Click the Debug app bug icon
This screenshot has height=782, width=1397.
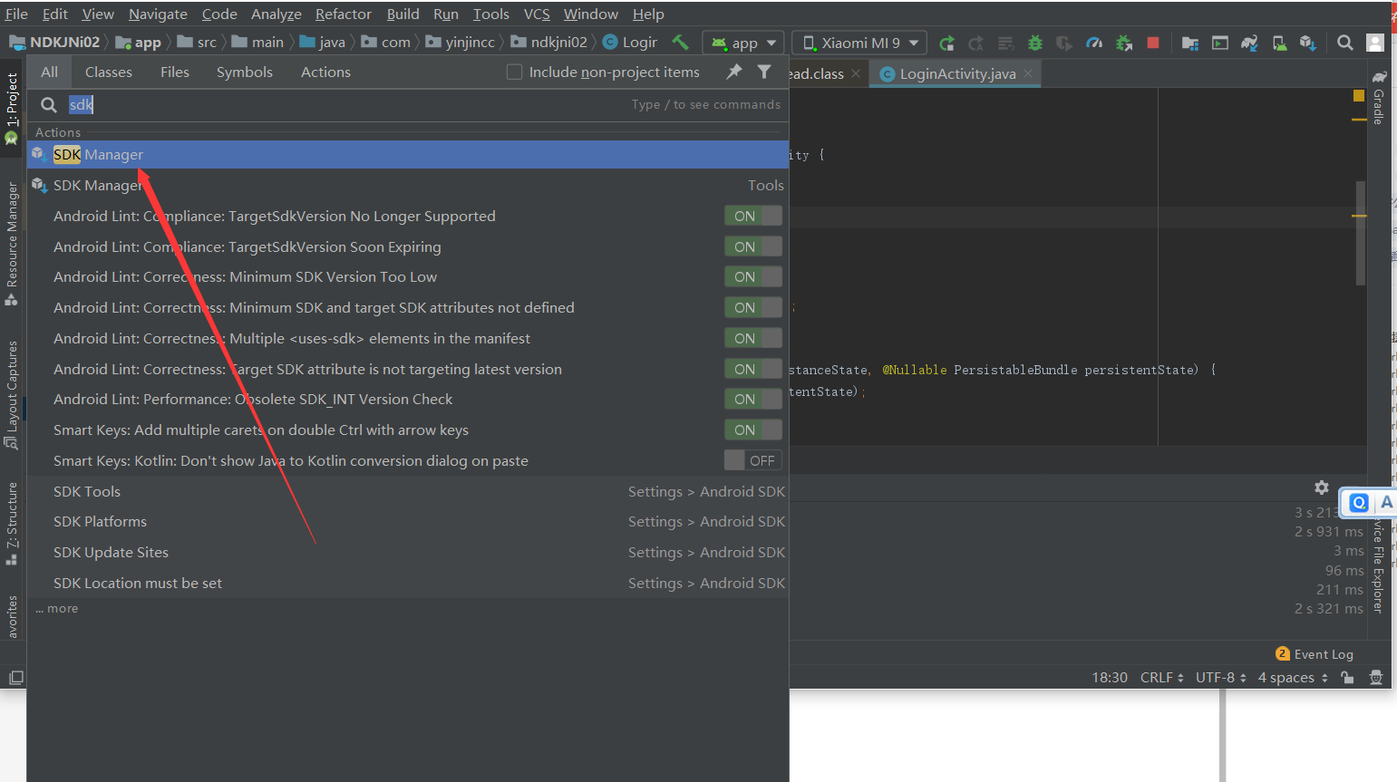coord(1035,43)
